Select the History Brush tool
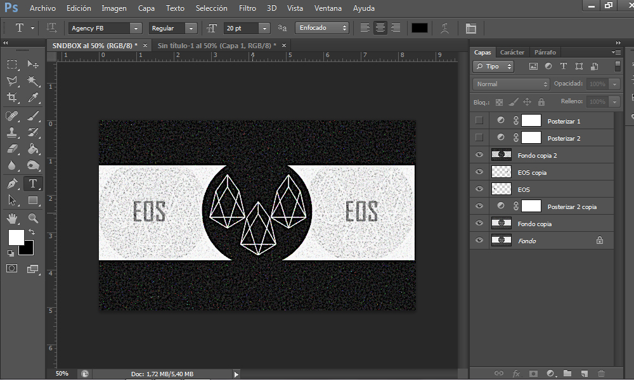634x380 pixels. [x=33, y=132]
